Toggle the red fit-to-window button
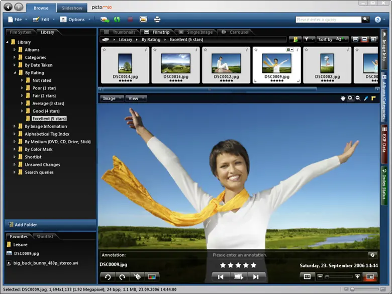The image size is (392, 294). pyautogui.click(x=370, y=277)
